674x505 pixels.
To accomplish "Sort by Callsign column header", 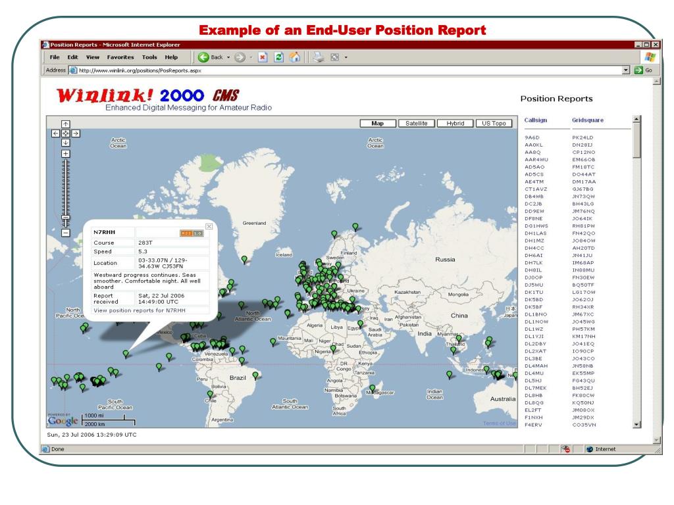I will (536, 120).
